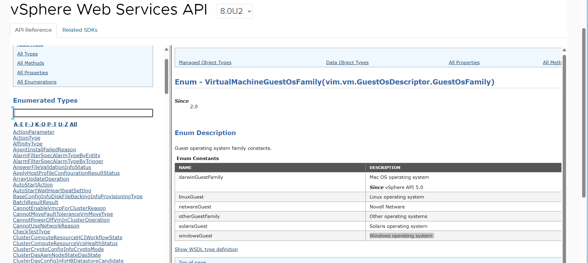
Task: Open the Managed Object Types link
Action: pyautogui.click(x=205, y=63)
